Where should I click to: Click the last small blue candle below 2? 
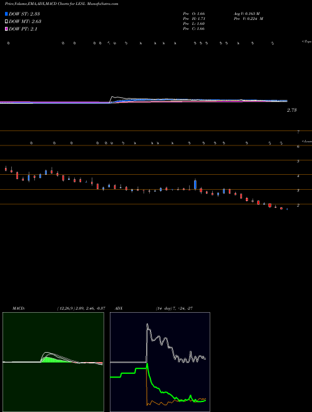pos(287,209)
